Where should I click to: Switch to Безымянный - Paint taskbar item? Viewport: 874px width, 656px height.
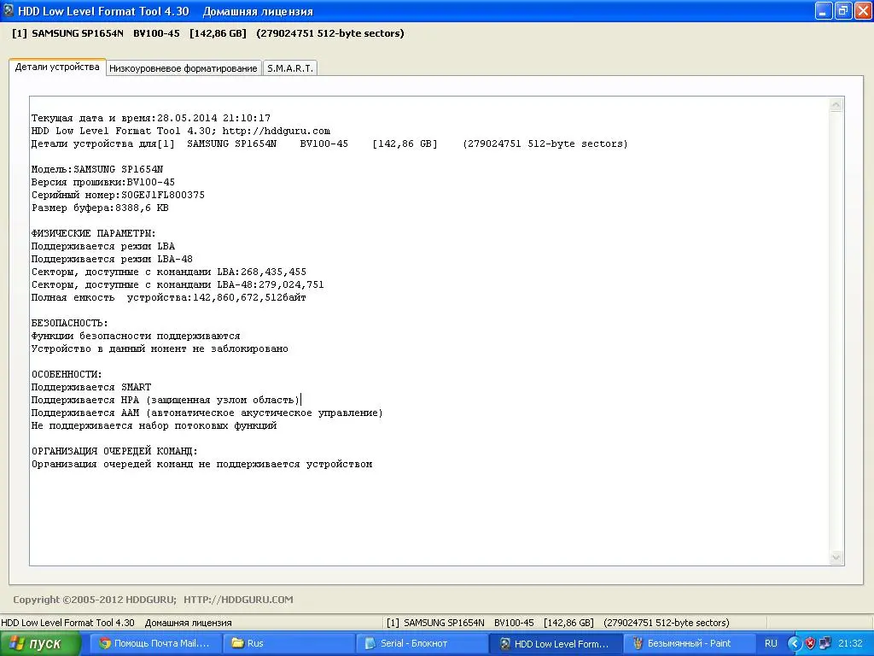[x=689, y=643]
